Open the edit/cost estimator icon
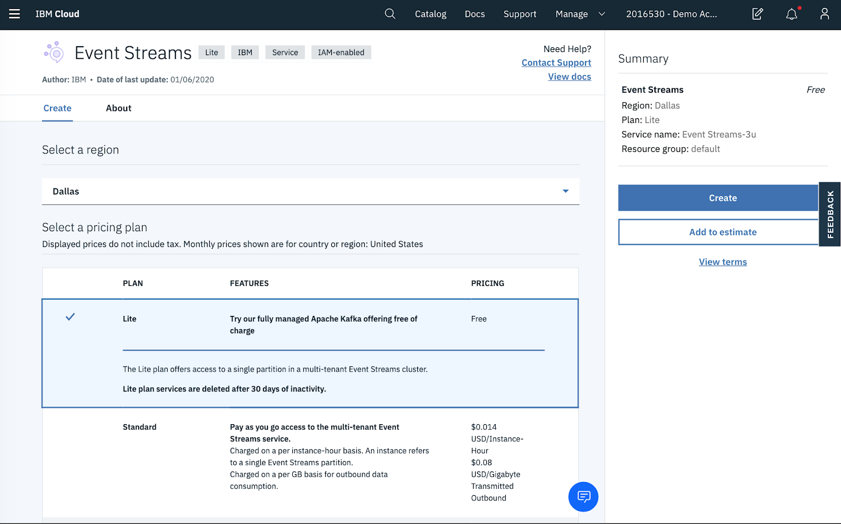This screenshot has height=524, width=841. click(x=757, y=14)
